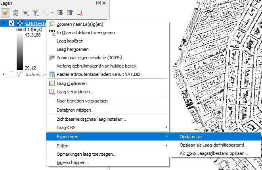Click the line symbol icon of kabels_e
Viewport: 262px width, 170px height.
pos(20,74)
